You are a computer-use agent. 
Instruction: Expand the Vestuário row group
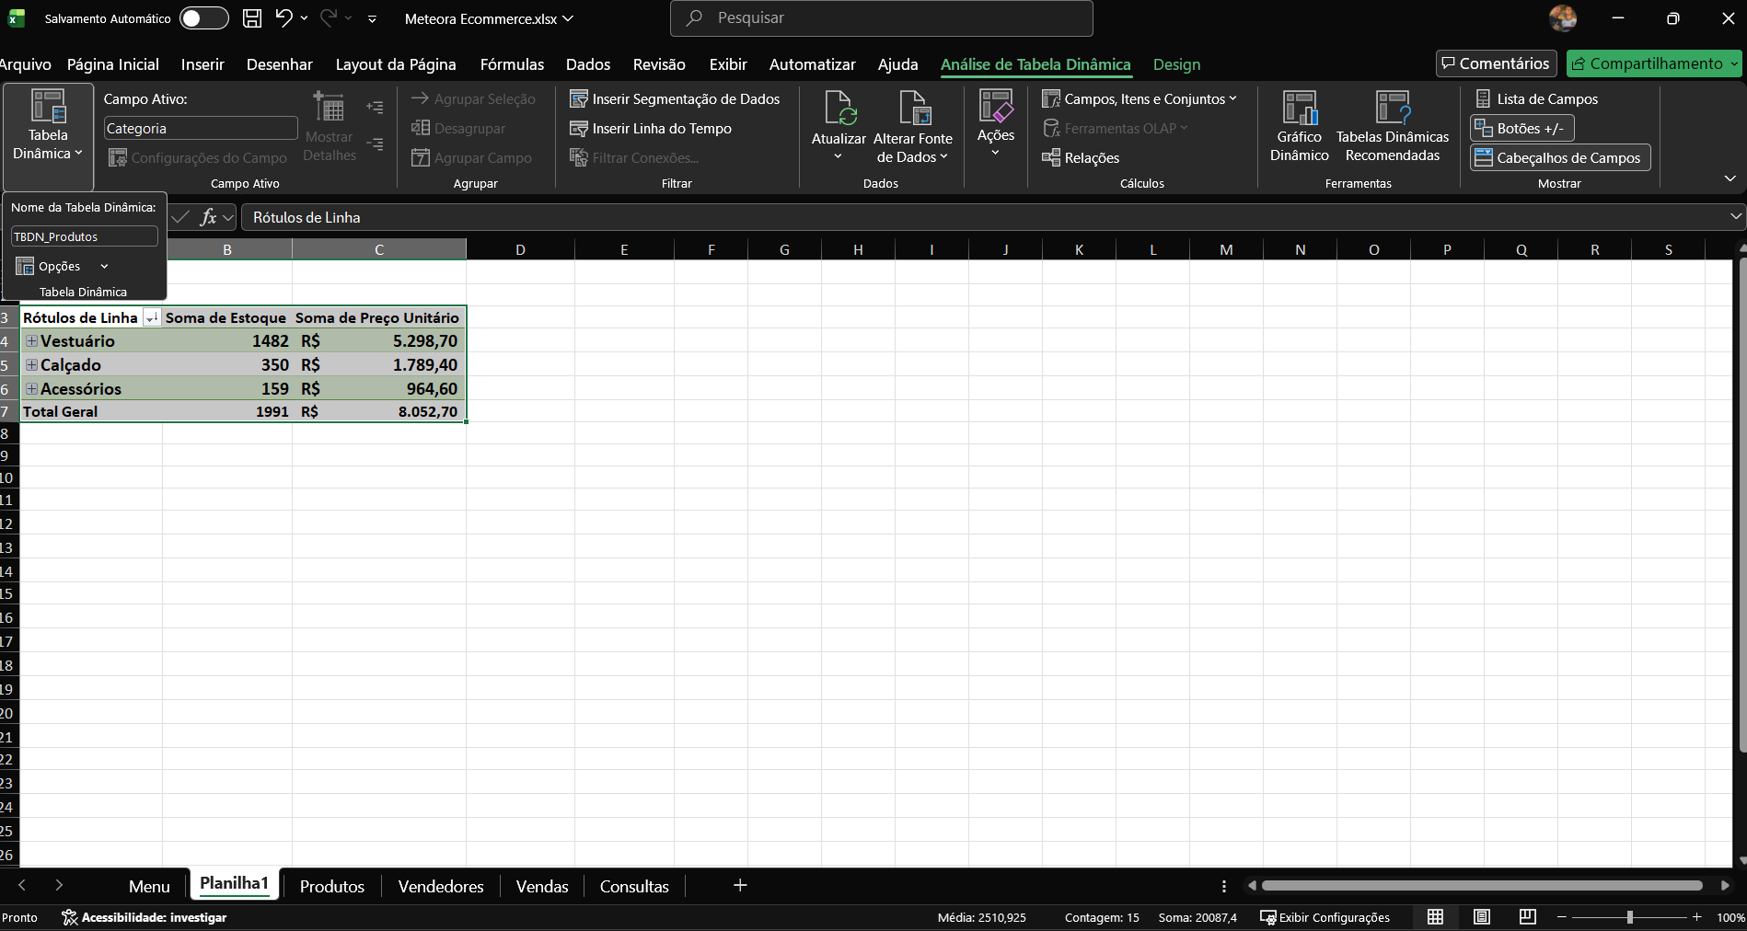tap(31, 341)
